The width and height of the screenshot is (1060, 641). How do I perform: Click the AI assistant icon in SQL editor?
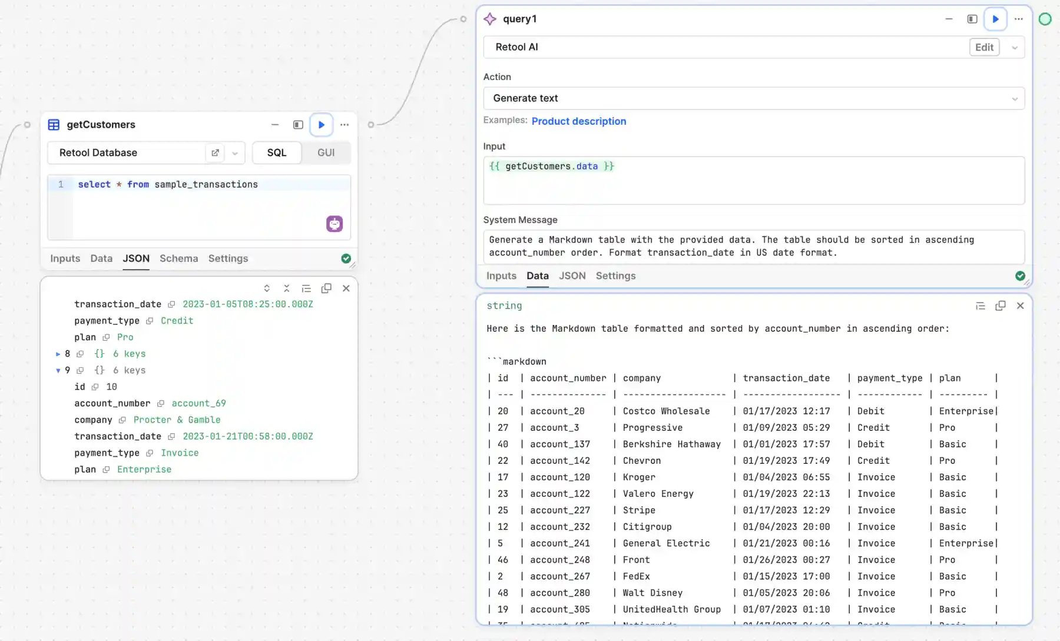pos(334,224)
